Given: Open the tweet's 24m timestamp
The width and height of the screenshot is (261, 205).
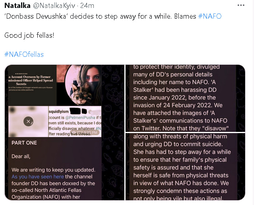Looking at the screenshot, I should 87,6.
